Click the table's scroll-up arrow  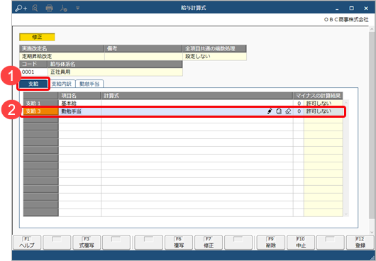(345, 103)
